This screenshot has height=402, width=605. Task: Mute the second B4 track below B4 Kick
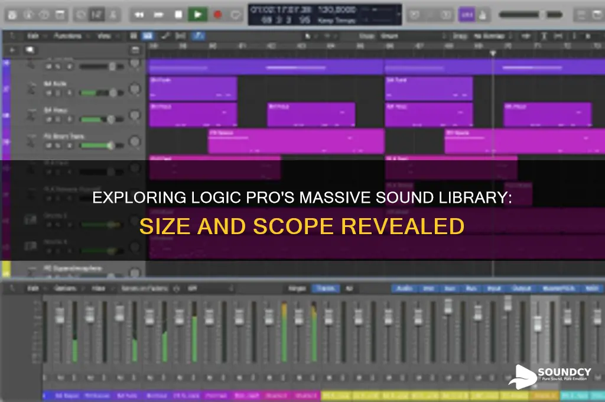point(48,119)
